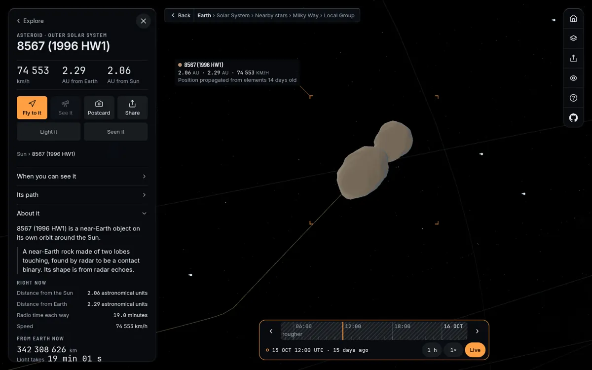The height and width of the screenshot is (370, 592).
Task: Click the Live button
Action: (475, 350)
